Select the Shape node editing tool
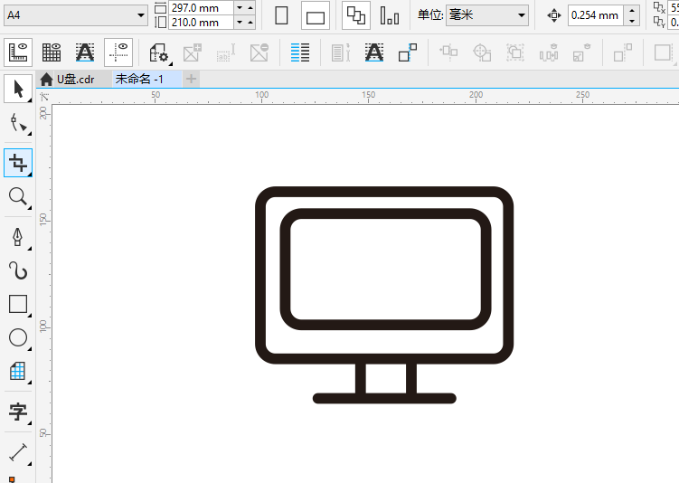The width and height of the screenshot is (679, 483). (17, 125)
